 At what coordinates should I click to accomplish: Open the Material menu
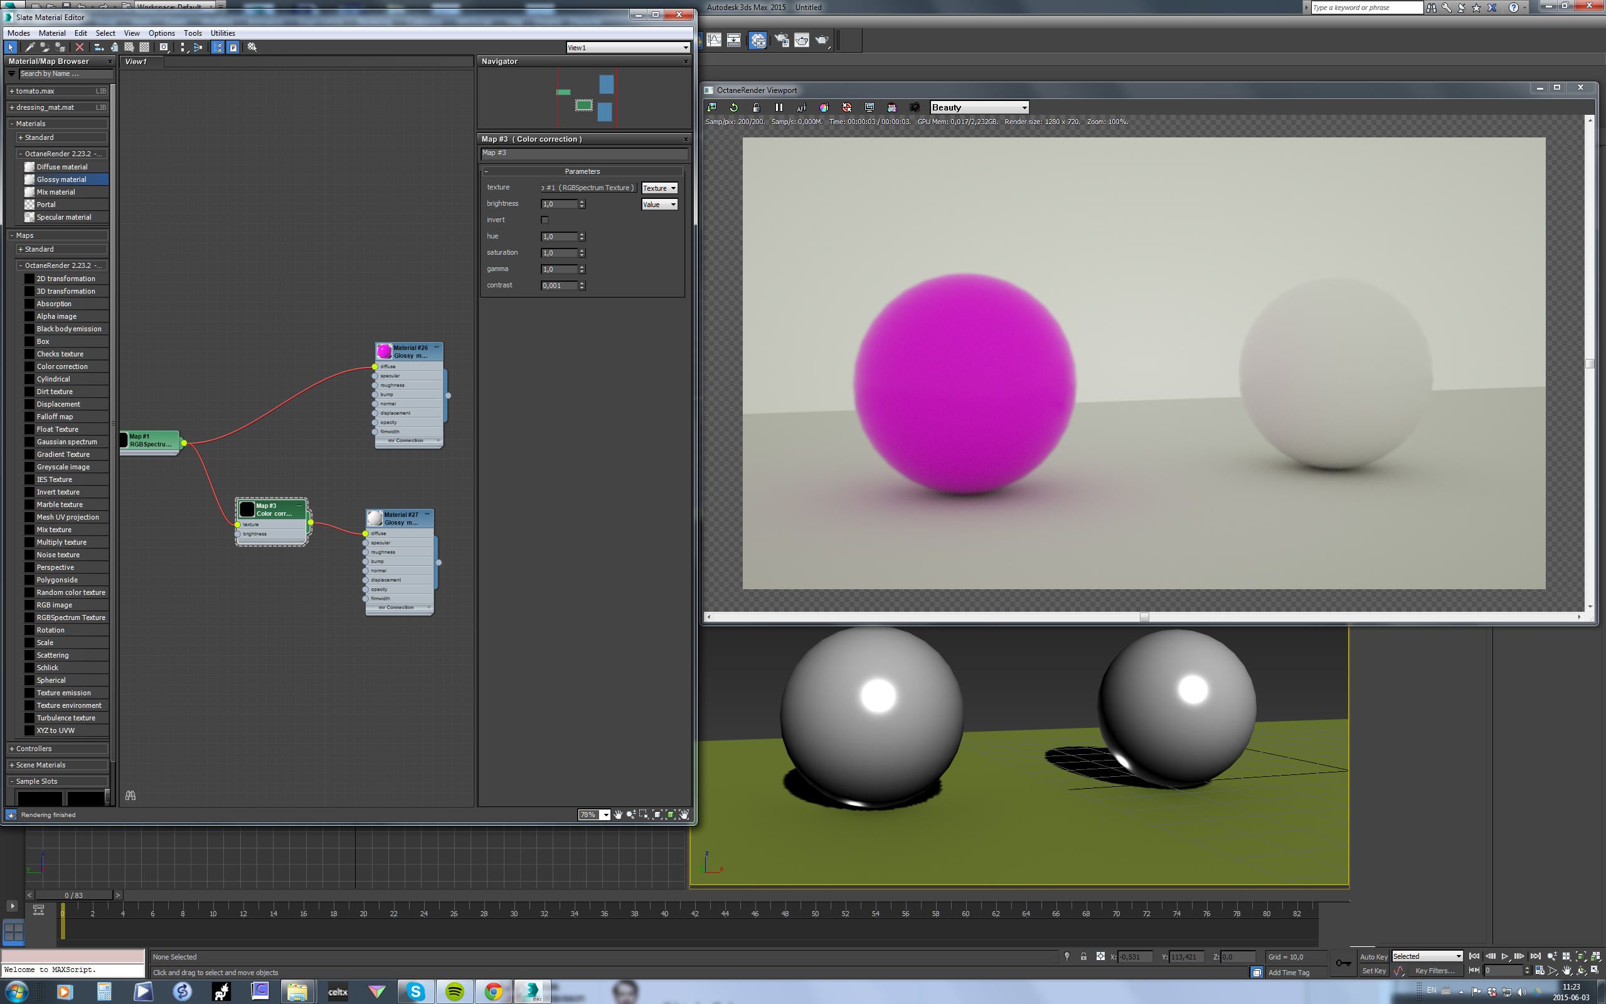52,33
